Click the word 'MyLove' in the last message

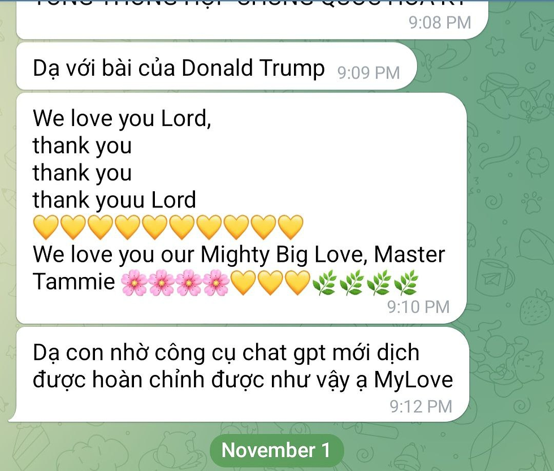pos(413,380)
